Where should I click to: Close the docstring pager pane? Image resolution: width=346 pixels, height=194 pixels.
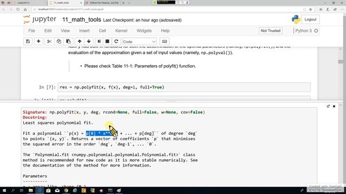[x=334, y=106]
